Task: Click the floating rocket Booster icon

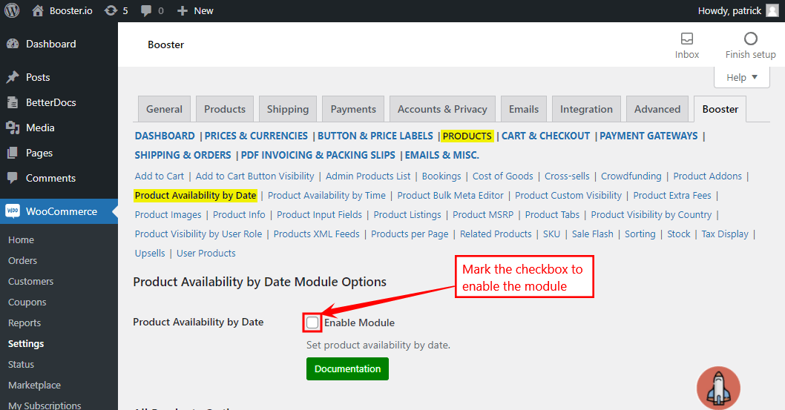Action: [x=718, y=388]
